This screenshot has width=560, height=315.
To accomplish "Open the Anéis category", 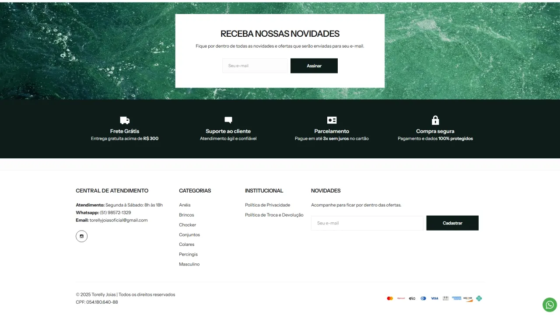I will pyautogui.click(x=185, y=205).
